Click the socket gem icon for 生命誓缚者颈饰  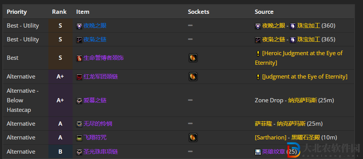pos(193,58)
